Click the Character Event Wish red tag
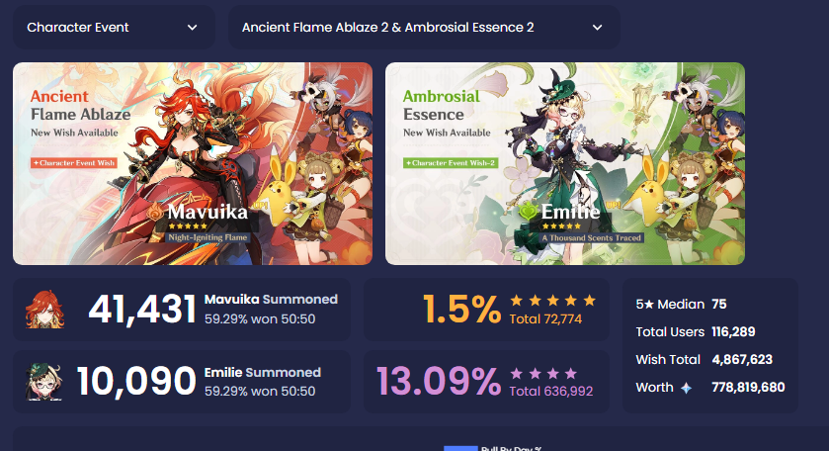Screen dimensions: 829x451 click(74, 163)
